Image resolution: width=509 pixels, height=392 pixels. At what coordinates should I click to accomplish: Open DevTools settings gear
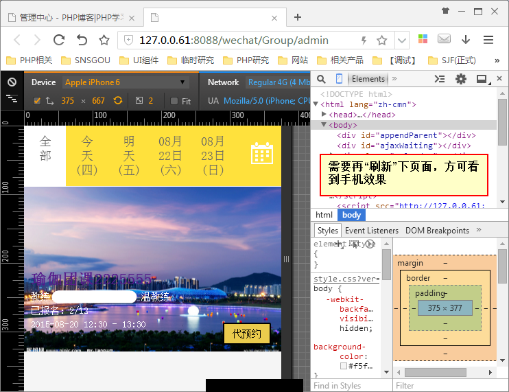click(461, 79)
